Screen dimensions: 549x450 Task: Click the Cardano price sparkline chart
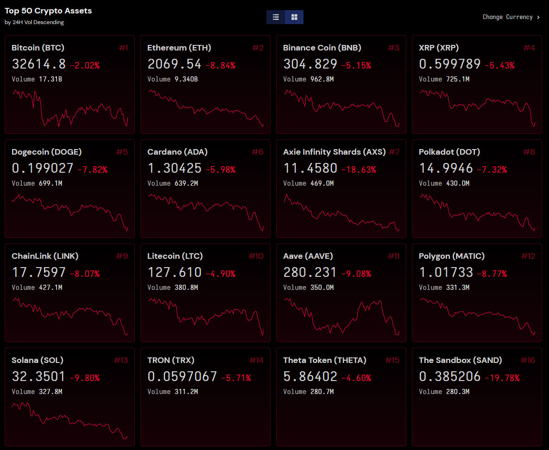click(x=206, y=212)
